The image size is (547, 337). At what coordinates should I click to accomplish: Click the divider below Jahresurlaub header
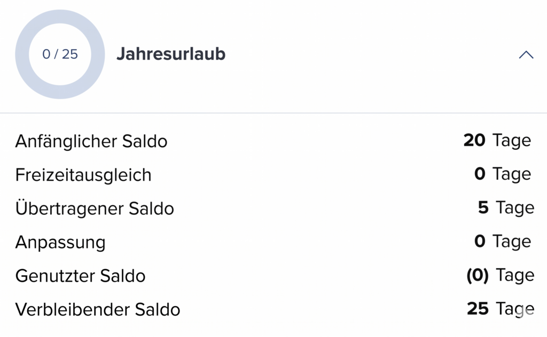coord(273,113)
